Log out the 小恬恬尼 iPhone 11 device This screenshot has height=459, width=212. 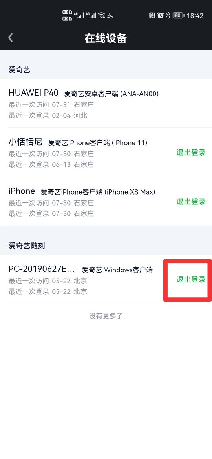(x=191, y=153)
